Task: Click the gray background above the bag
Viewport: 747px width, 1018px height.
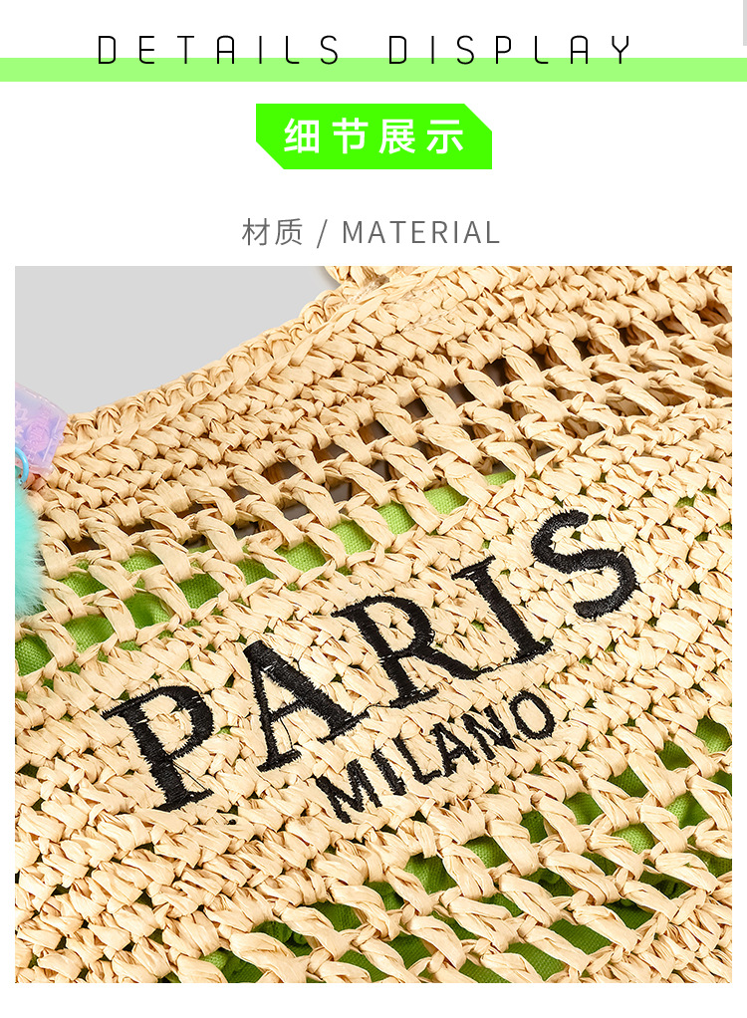Action: pyautogui.click(x=142, y=325)
